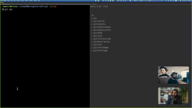Click the upper webcam video of man with microphone
Viewport: 192px width, 108px height.
(x=173, y=75)
